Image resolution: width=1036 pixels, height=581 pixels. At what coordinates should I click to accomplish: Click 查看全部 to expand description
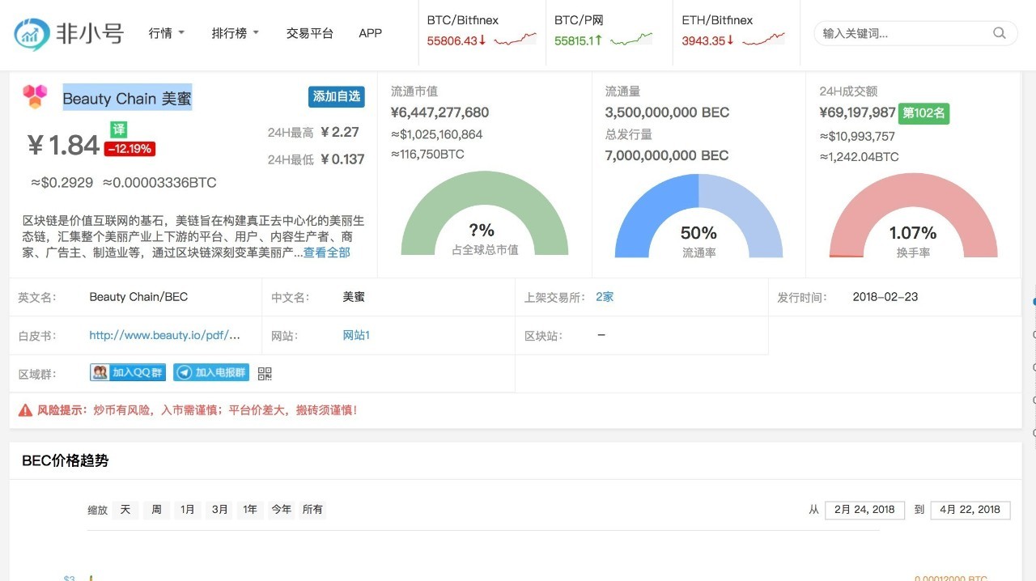click(327, 252)
